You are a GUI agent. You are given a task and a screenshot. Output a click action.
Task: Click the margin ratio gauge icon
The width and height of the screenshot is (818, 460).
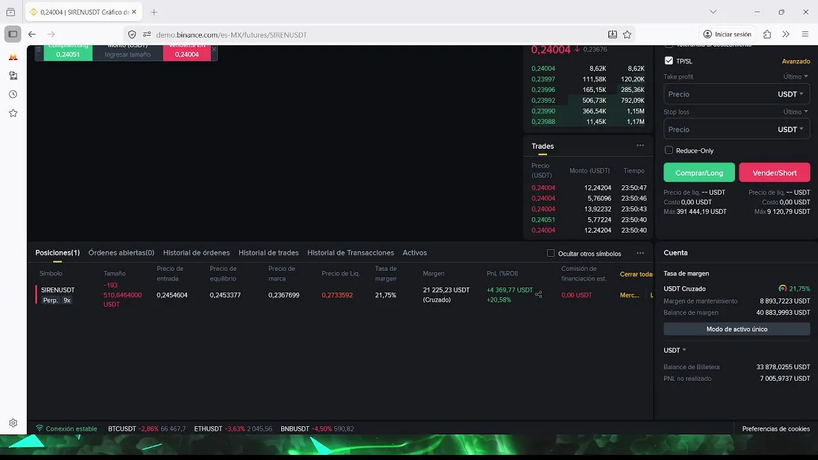coord(782,289)
